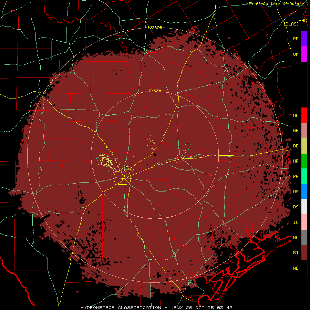Click the HA legend label

(x=296, y=115)
